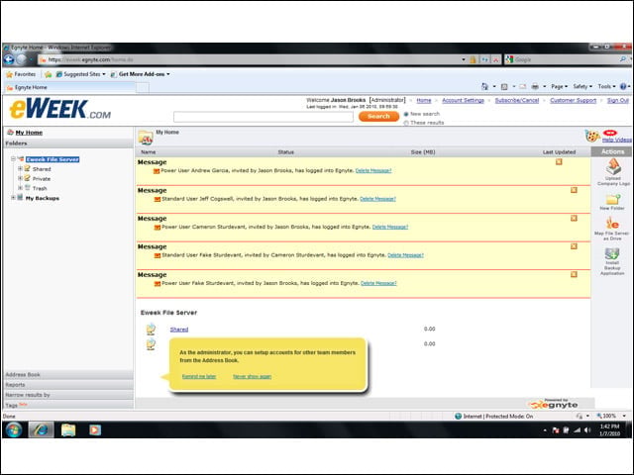Click the security lock icon in address bar

473,59
